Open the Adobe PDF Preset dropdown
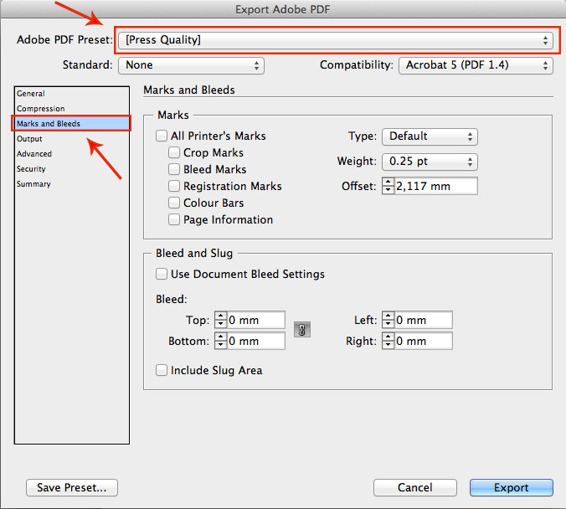The width and height of the screenshot is (566, 509). 336,40
